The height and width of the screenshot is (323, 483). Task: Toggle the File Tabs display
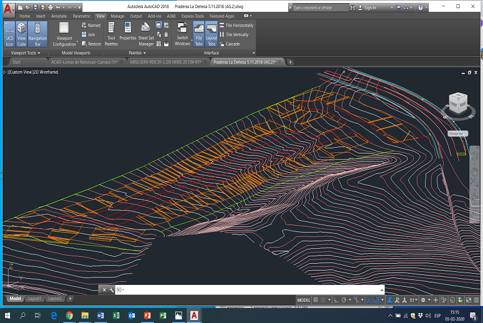(199, 34)
